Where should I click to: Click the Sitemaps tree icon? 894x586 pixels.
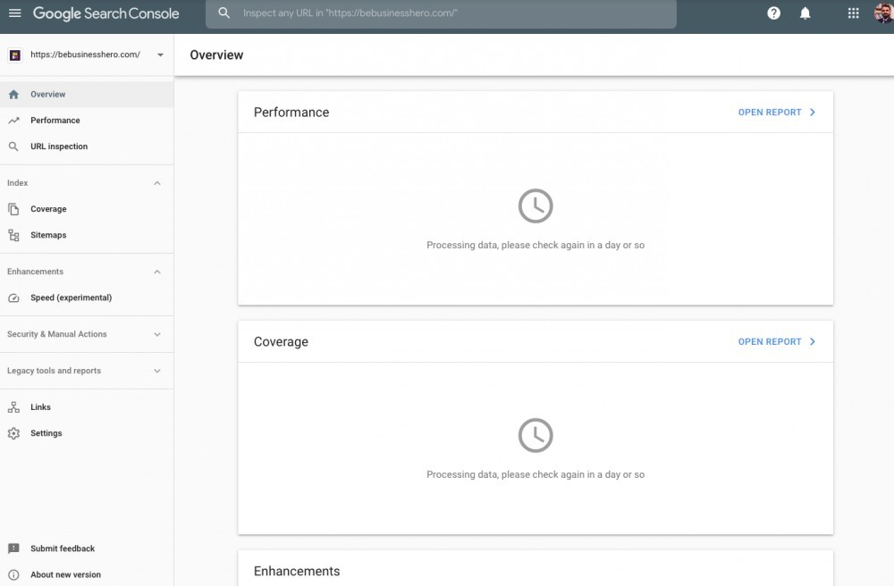(13, 235)
